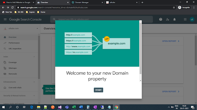Open the Windows notification center icon

(x=193, y=107)
